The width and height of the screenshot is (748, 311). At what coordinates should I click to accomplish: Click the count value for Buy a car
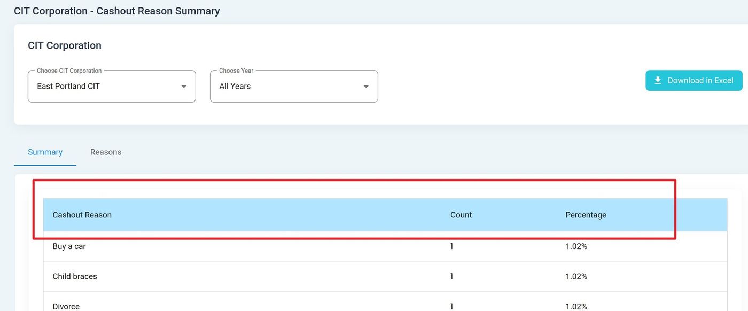click(451, 246)
